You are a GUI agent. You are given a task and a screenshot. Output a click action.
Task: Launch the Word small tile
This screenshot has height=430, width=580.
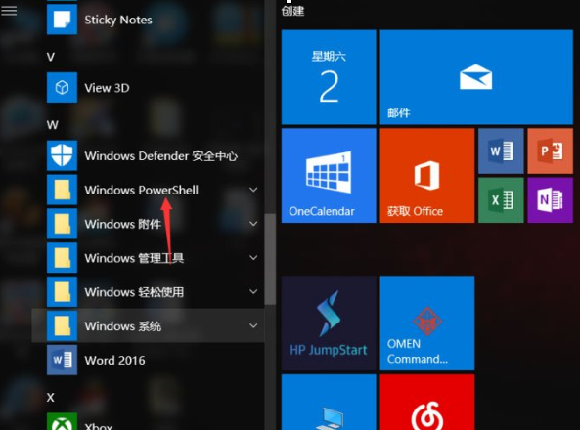pyautogui.click(x=501, y=151)
